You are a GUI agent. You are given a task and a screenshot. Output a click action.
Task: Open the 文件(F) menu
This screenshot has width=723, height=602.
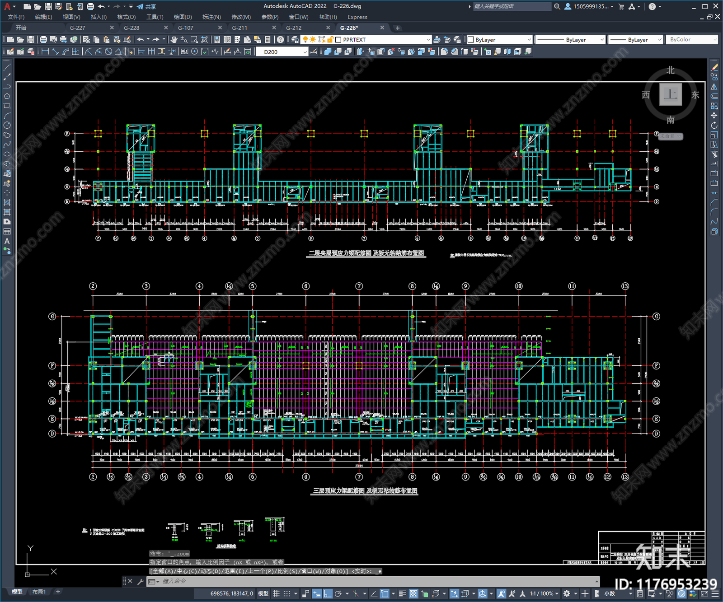coord(16,17)
